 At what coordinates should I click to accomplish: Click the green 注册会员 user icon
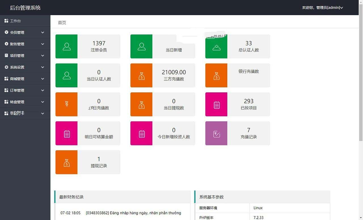coord(66,46)
